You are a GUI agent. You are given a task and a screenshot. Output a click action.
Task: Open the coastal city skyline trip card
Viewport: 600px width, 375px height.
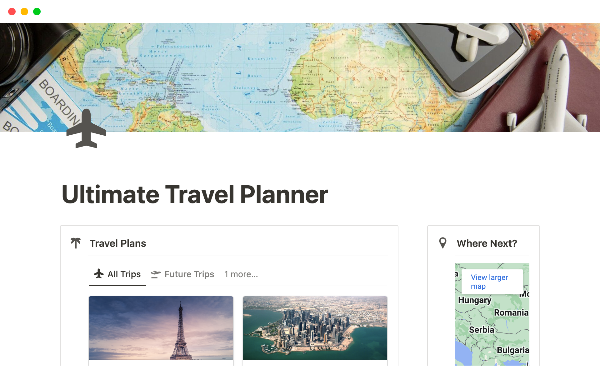coord(315,328)
